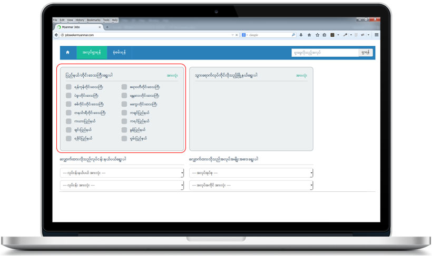Select the Rakhine State (ရခိုင်ပြည်နယ်) checkbox
Image resolution: width=432 pixels, height=256 pixels.
68,138
